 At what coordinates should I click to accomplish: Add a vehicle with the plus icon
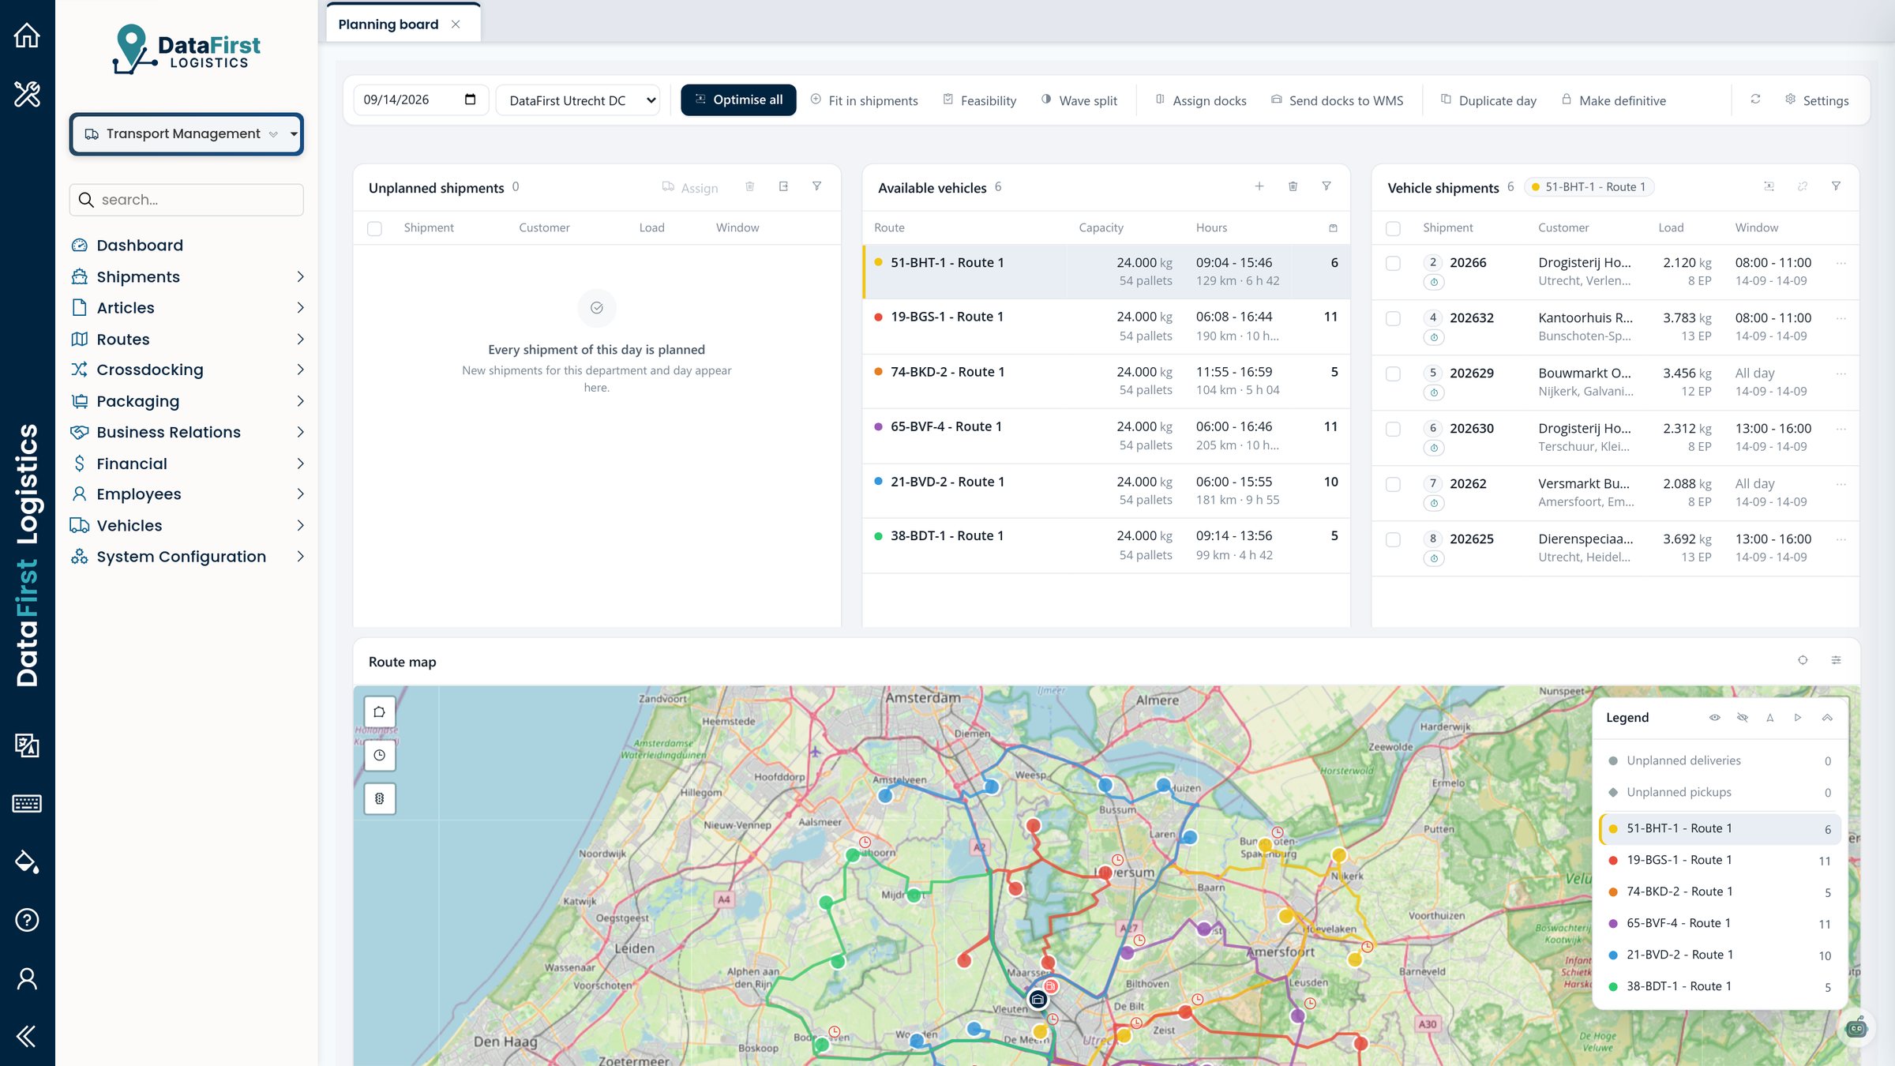(x=1259, y=186)
